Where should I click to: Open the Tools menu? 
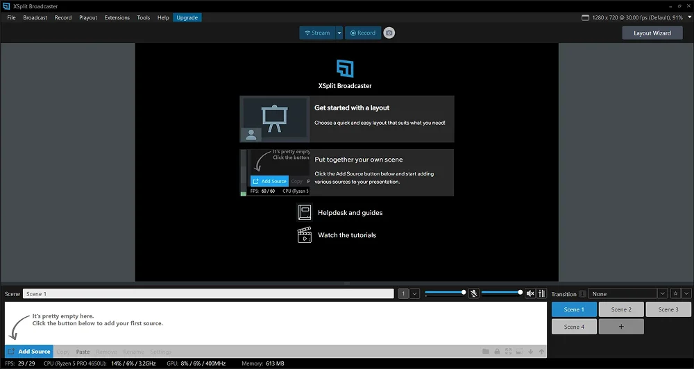pos(144,18)
